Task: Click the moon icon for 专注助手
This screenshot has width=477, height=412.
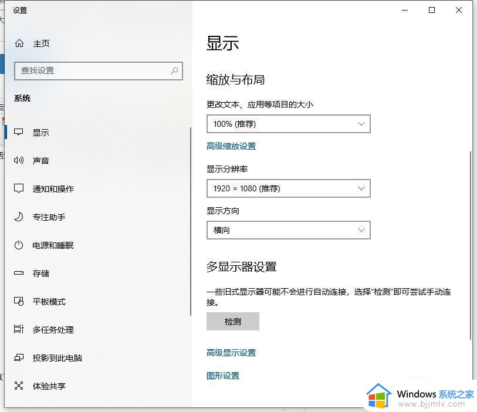Action: [x=19, y=217]
